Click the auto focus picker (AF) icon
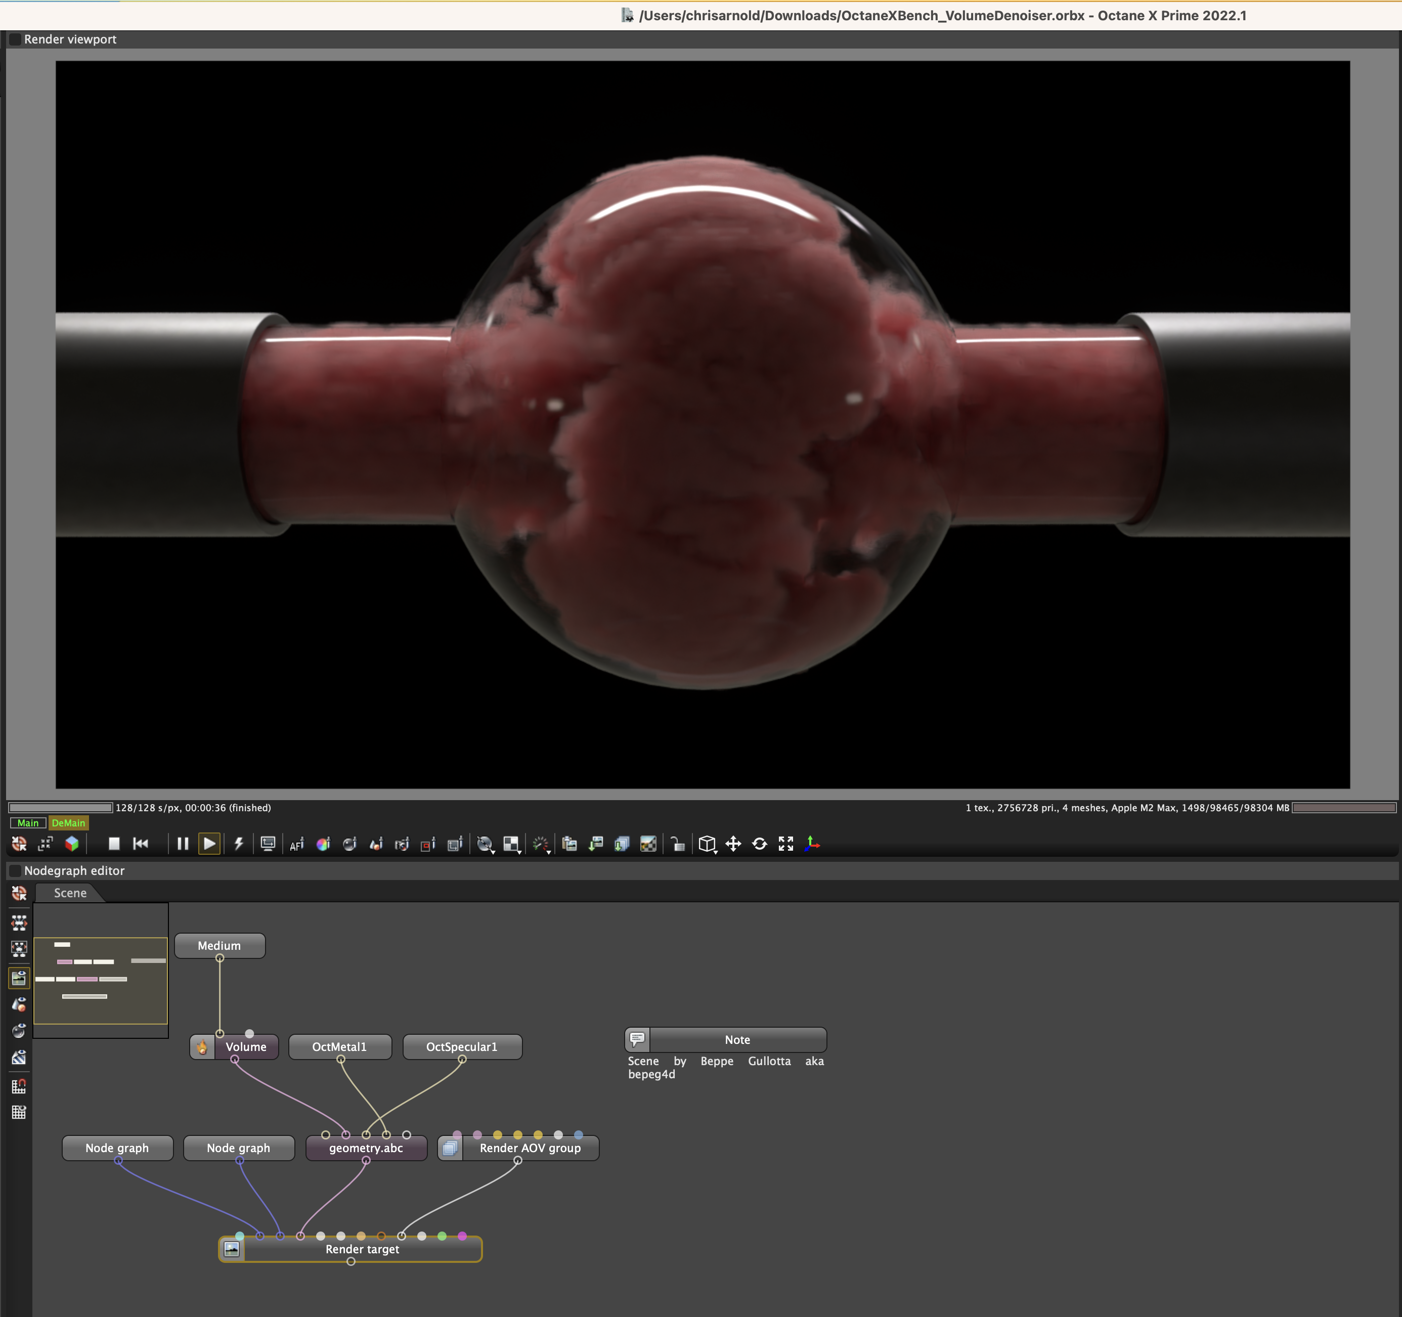 [297, 845]
